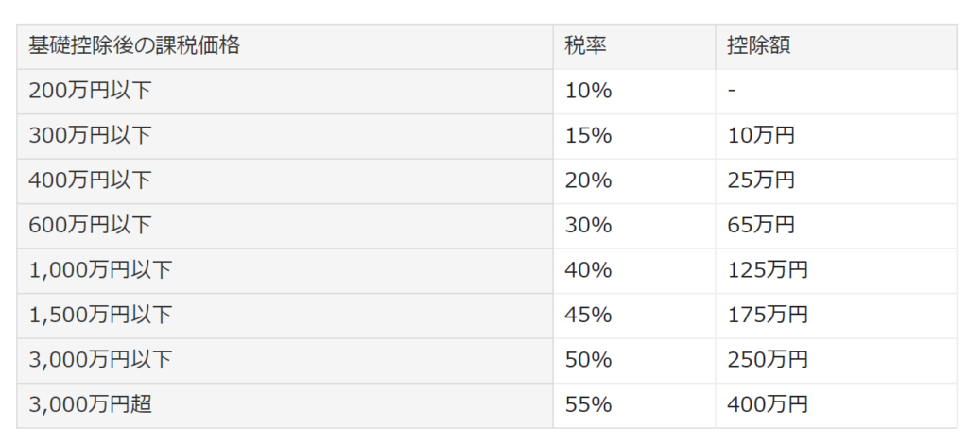Viewport: 968px width, 445px height.
Task: Click the 控除額 column header
Action: (x=836, y=47)
